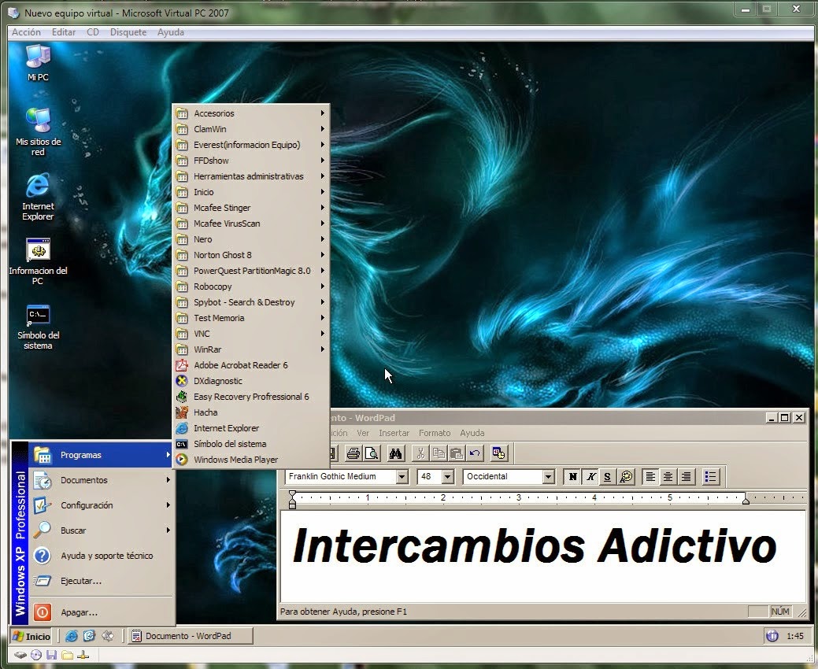Set left text alignment in WordPad
This screenshot has height=669, width=818.
(650, 476)
